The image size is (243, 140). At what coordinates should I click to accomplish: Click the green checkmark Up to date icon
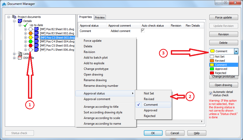26,25
